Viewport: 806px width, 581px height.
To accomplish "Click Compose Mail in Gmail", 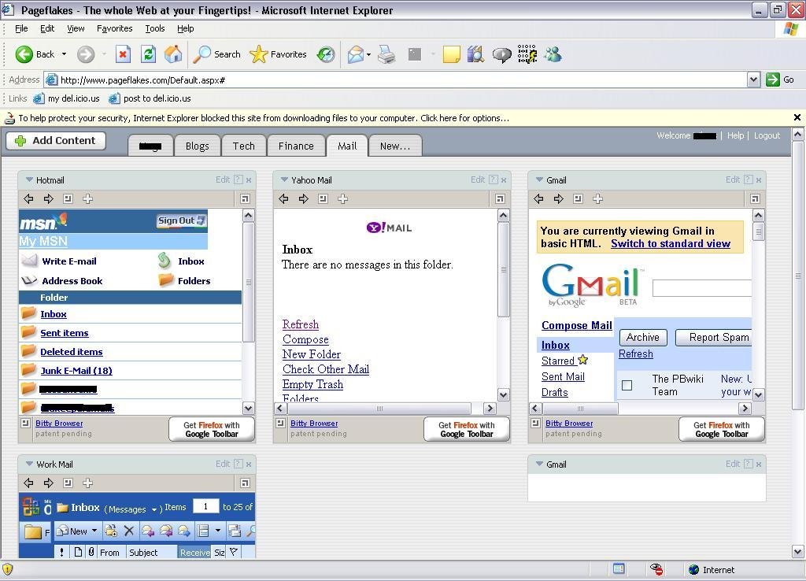I will pos(577,325).
